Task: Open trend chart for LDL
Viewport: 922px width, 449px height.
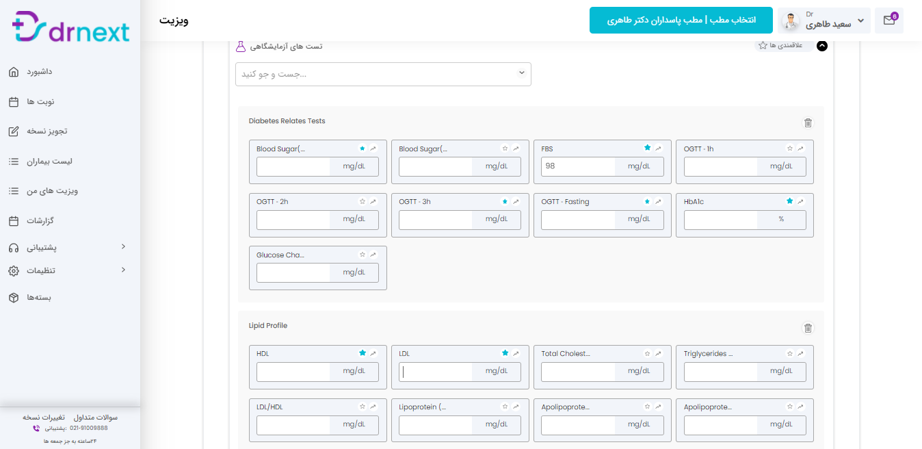Action: point(516,354)
